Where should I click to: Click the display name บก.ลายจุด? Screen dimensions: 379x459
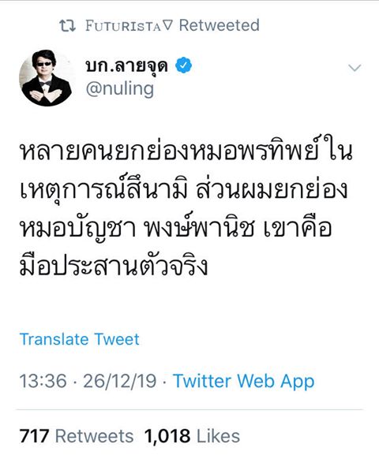coord(127,66)
